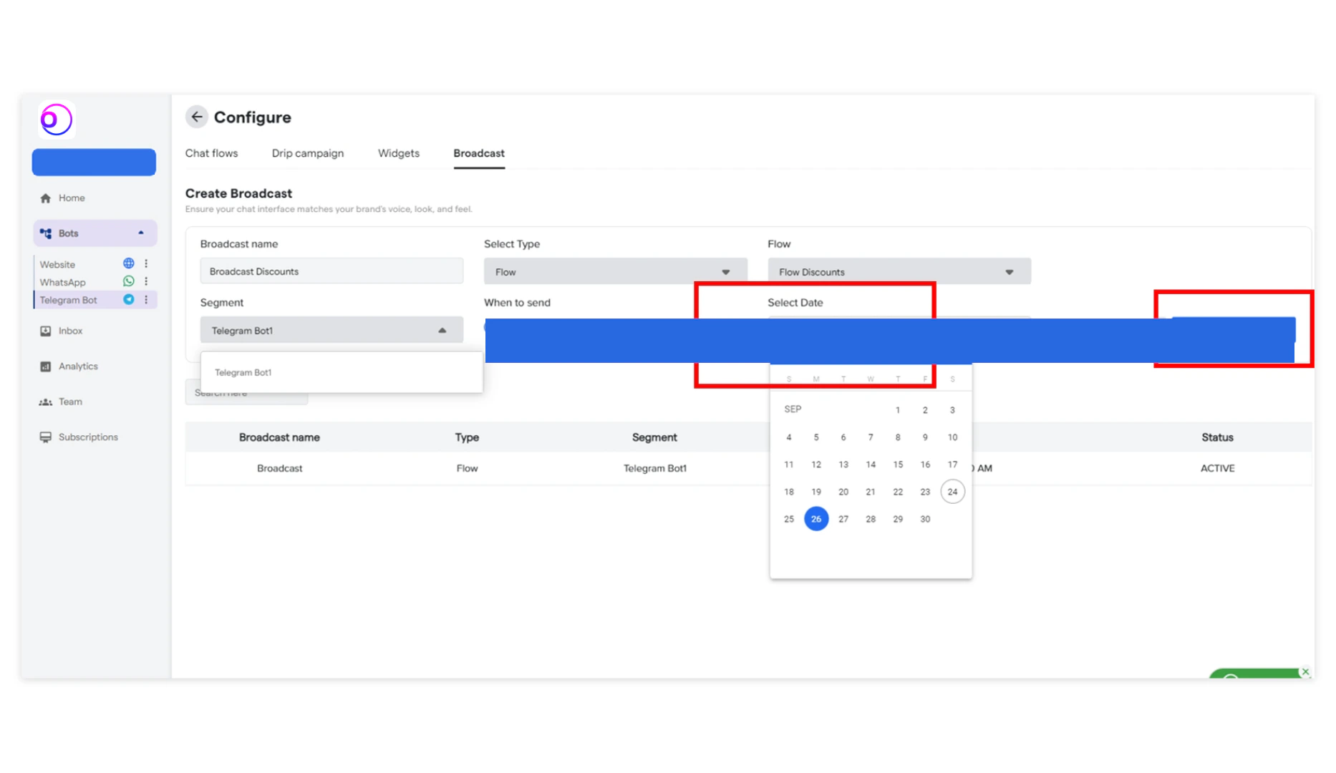Click the highlighted date 26 in calendar
Viewport: 1336px width, 773px height.
[816, 519]
